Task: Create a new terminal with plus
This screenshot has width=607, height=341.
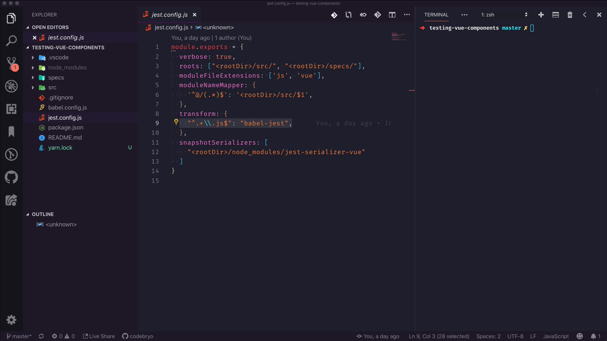Action: tap(541, 15)
